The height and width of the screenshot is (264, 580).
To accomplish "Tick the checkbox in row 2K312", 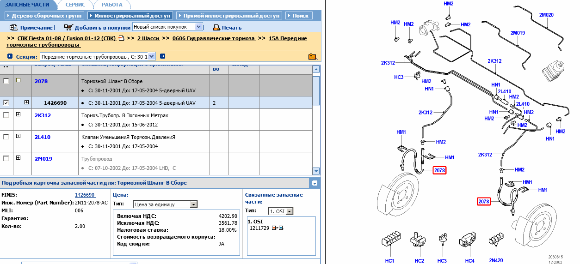I will pos(6,115).
